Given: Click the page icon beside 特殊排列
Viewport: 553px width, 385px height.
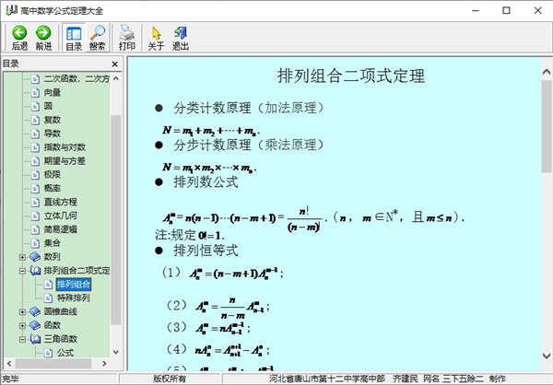Looking at the screenshot, I should (49, 298).
